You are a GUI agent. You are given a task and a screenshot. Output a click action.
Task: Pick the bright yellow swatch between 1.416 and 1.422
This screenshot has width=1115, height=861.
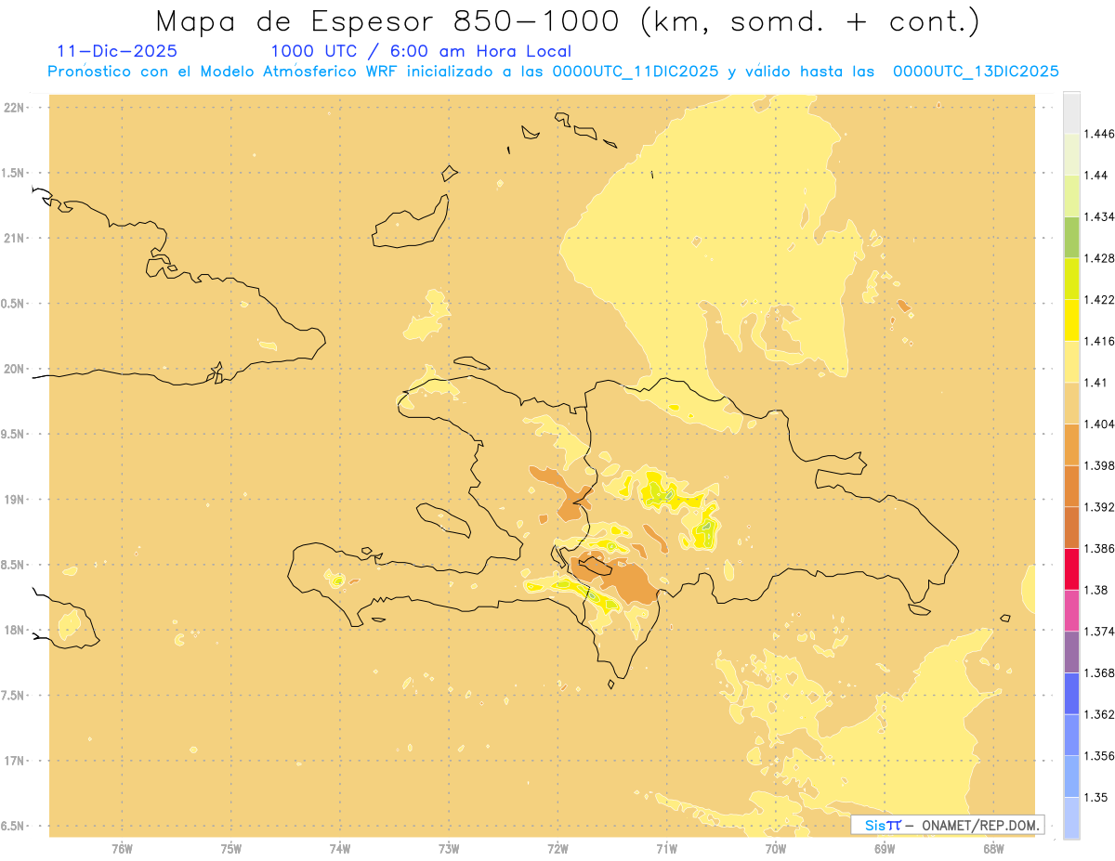click(x=1071, y=320)
